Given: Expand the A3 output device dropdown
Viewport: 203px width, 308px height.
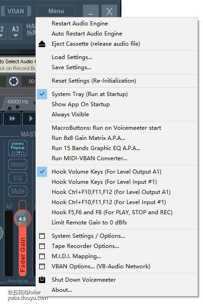Looking at the screenshot, I should pos(15,31).
